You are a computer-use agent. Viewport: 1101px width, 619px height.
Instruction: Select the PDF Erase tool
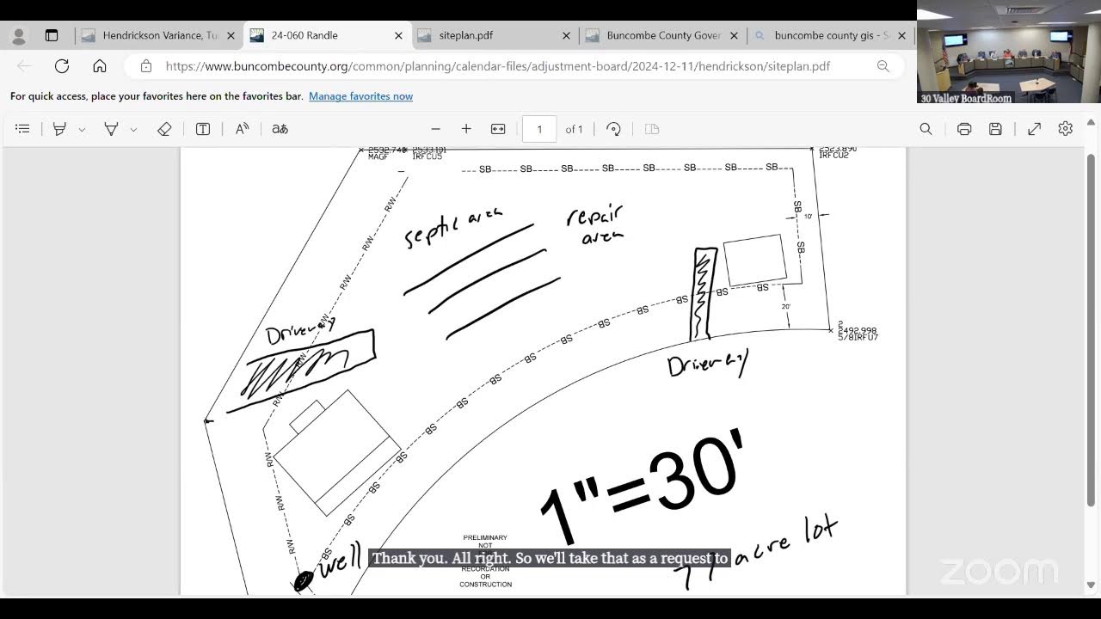[x=164, y=129]
